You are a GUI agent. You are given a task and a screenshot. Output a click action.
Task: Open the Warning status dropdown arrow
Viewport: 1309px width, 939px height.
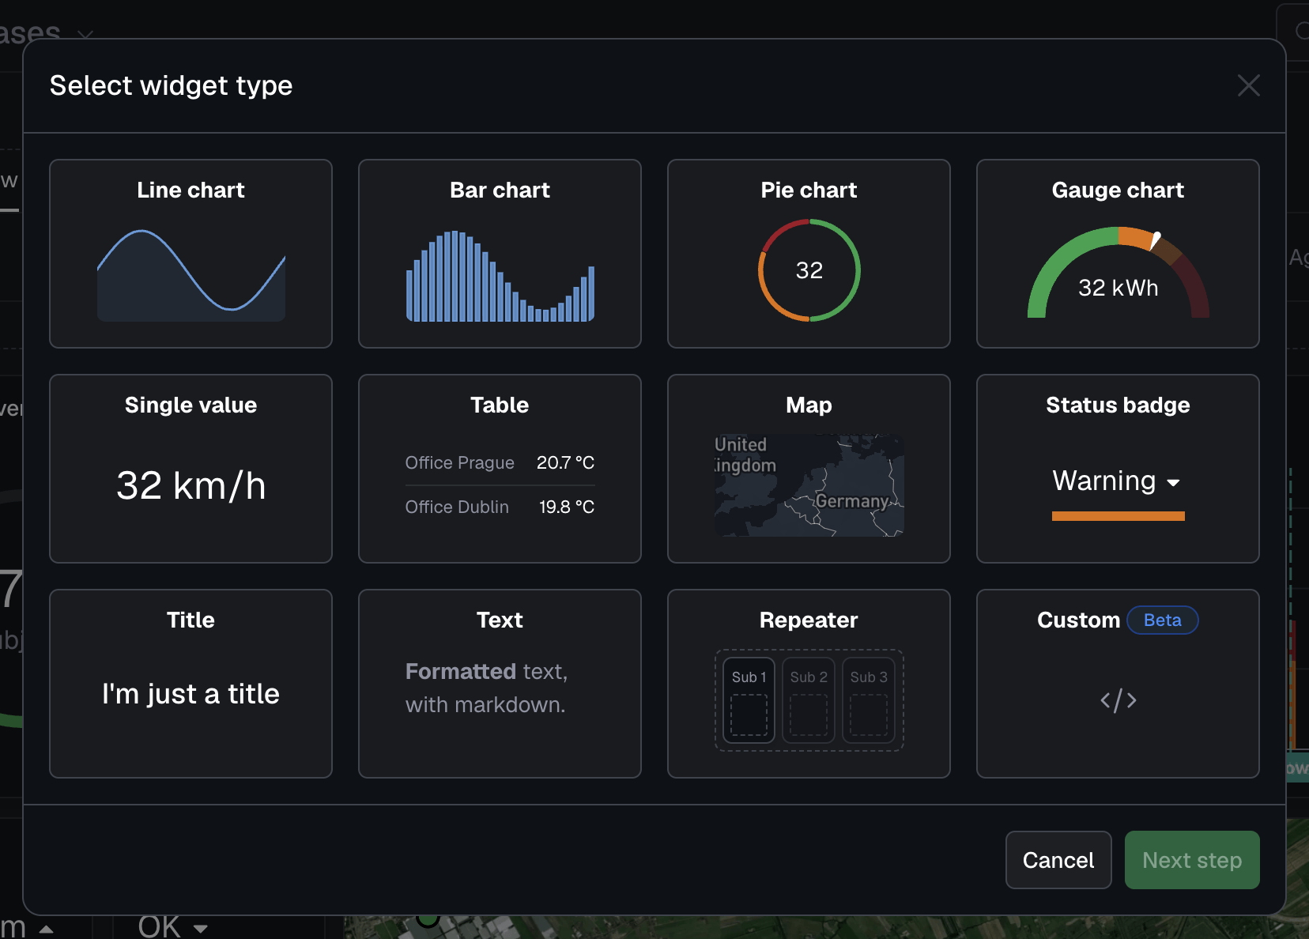pos(1173,483)
